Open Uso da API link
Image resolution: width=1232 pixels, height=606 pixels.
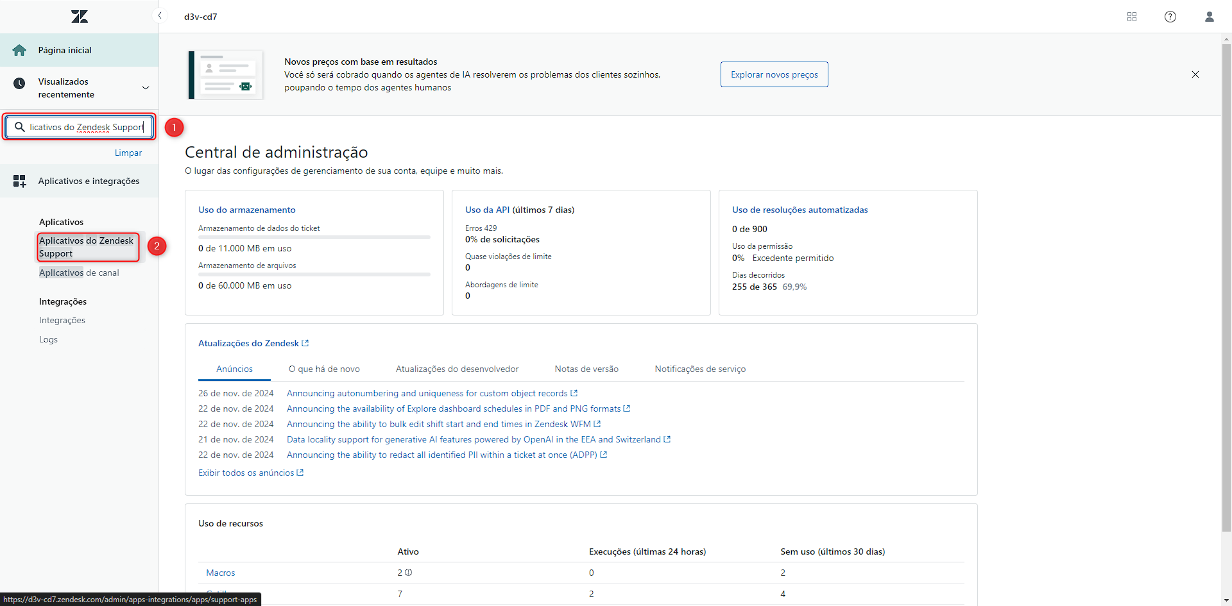[x=487, y=210]
